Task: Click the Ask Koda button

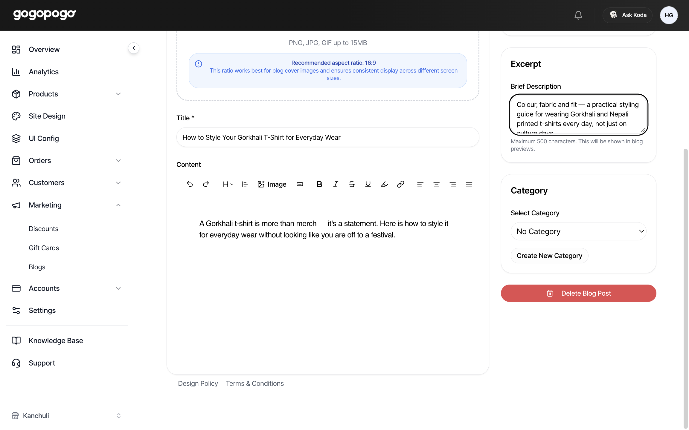Action: pyautogui.click(x=627, y=15)
